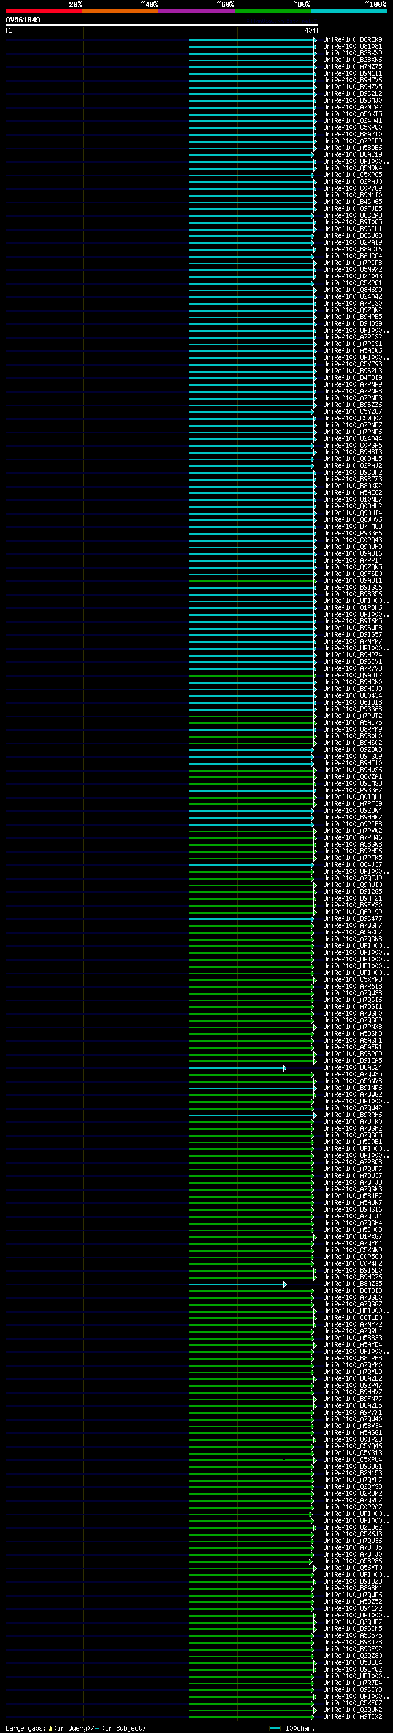Click the UniRef100_Q9SIY8 entry

click(x=352, y=1689)
